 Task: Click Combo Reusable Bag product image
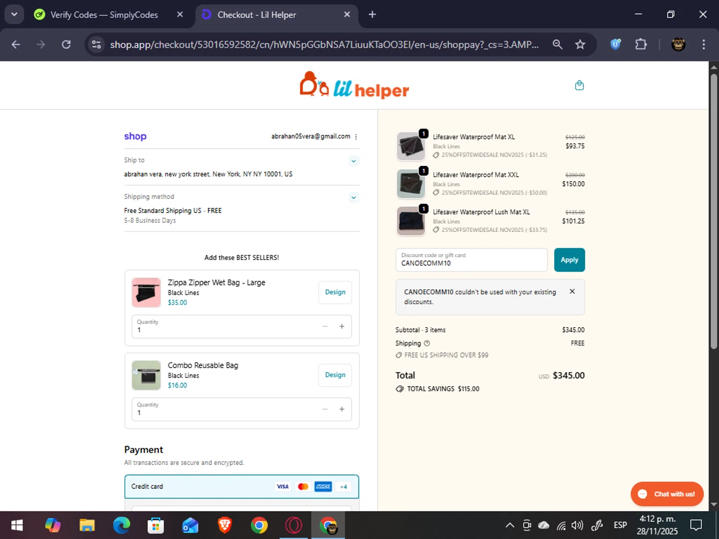[146, 375]
